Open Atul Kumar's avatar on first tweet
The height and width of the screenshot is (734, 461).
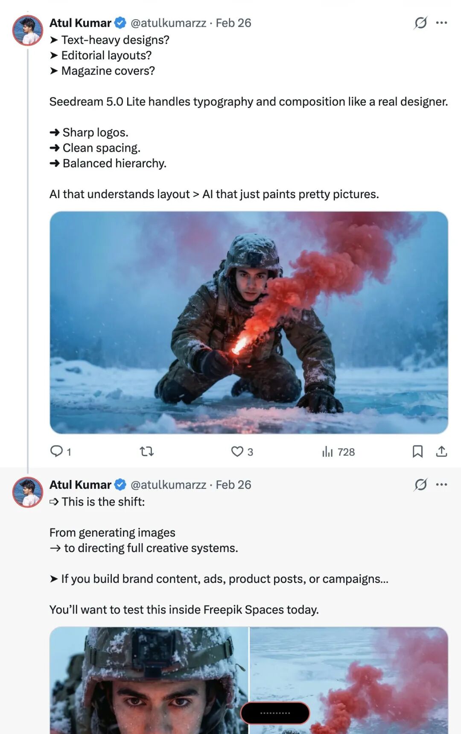(x=28, y=30)
